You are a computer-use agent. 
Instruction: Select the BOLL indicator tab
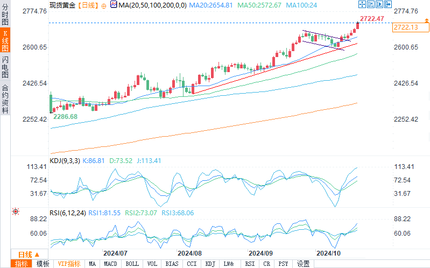point(132,264)
